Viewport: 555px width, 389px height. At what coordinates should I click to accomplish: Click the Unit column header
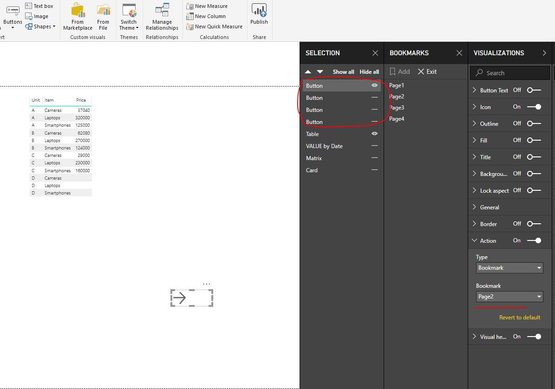(36, 100)
